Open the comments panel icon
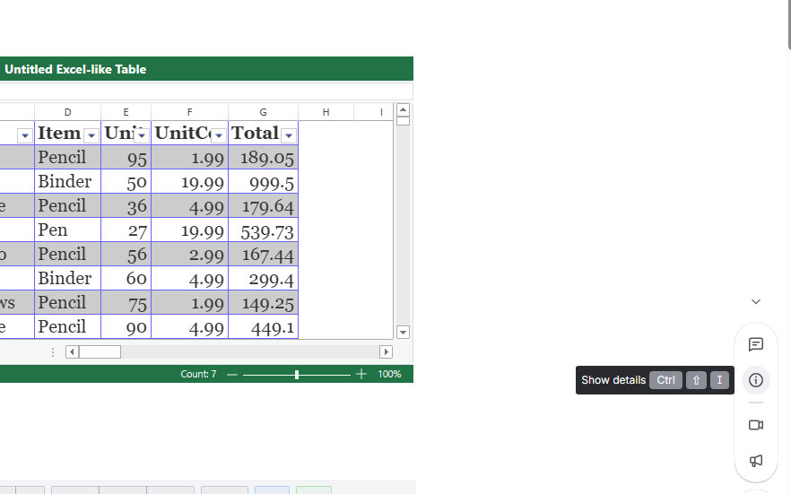This screenshot has width=791, height=494. click(x=756, y=344)
